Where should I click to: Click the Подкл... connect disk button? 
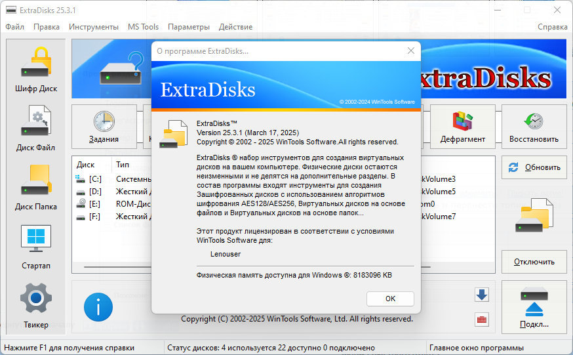(x=534, y=307)
